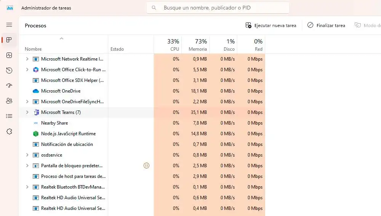Viewport: 381px width, 216px height.
Task: Click the Microsoft Office Click-to-Run icon
Action: (x=36, y=70)
